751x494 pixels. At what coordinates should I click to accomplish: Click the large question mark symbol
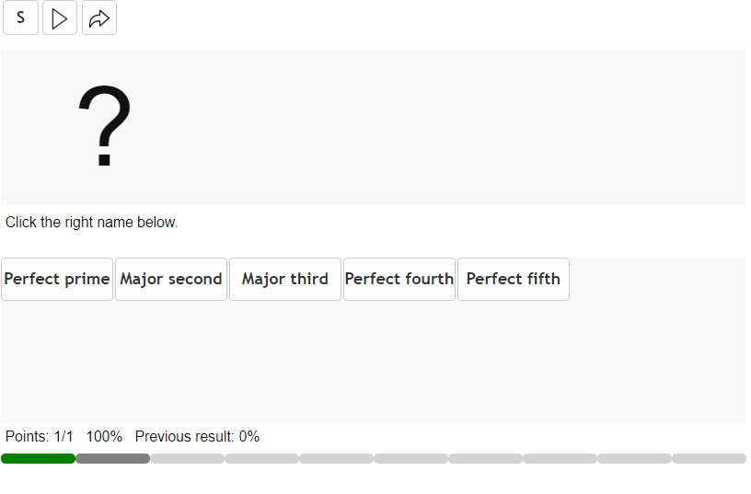point(105,127)
